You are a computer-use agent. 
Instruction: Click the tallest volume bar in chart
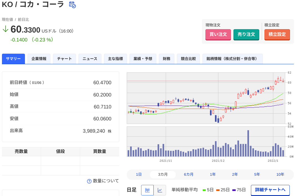coord(248,143)
